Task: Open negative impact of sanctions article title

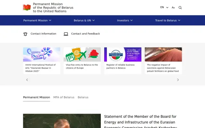Action: (x=163, y=68)
